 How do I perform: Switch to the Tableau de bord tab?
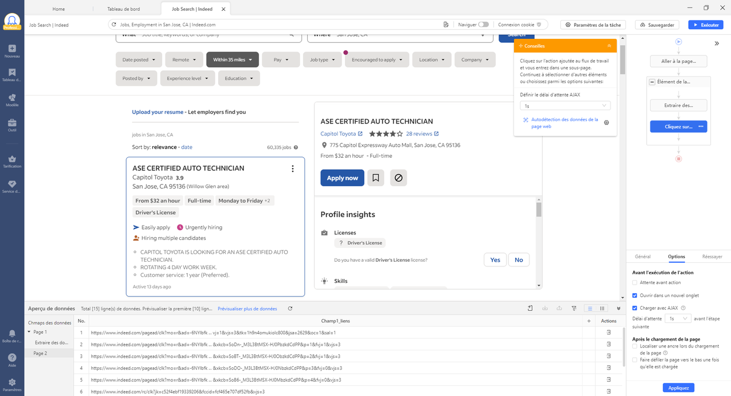tap(123, 9)
